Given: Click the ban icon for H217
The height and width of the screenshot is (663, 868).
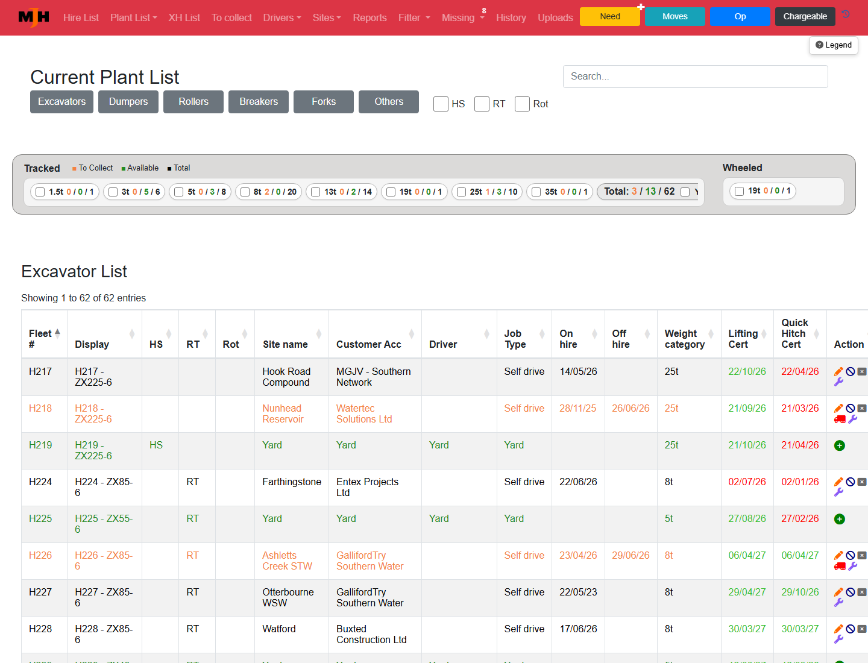Looking at the screenshot, I should pos(851,371).
